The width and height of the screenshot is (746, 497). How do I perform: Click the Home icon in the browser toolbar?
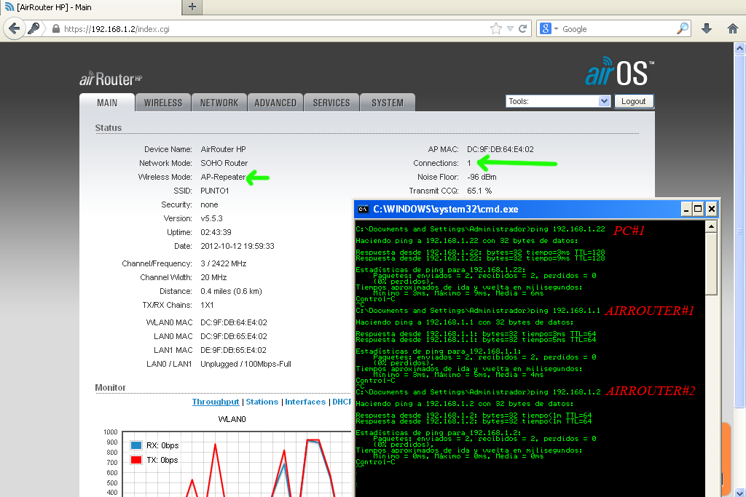[x=734, y=28]
